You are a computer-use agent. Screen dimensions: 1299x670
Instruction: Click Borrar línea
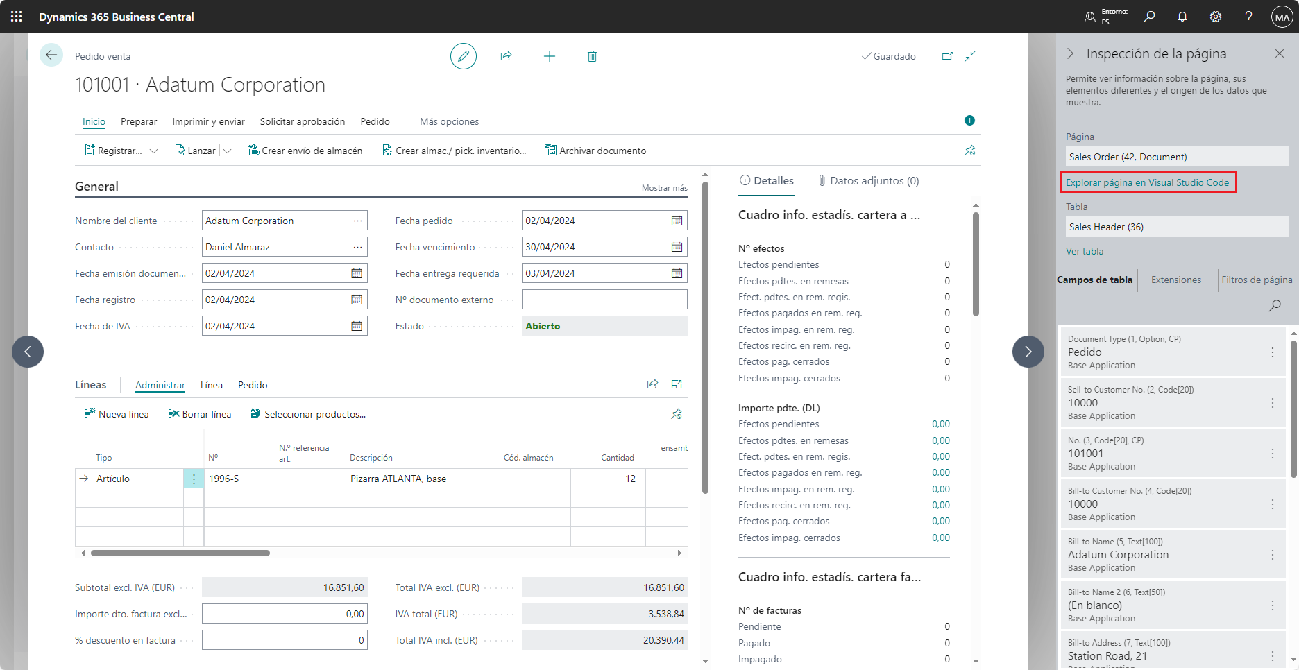tap(200, 414)
